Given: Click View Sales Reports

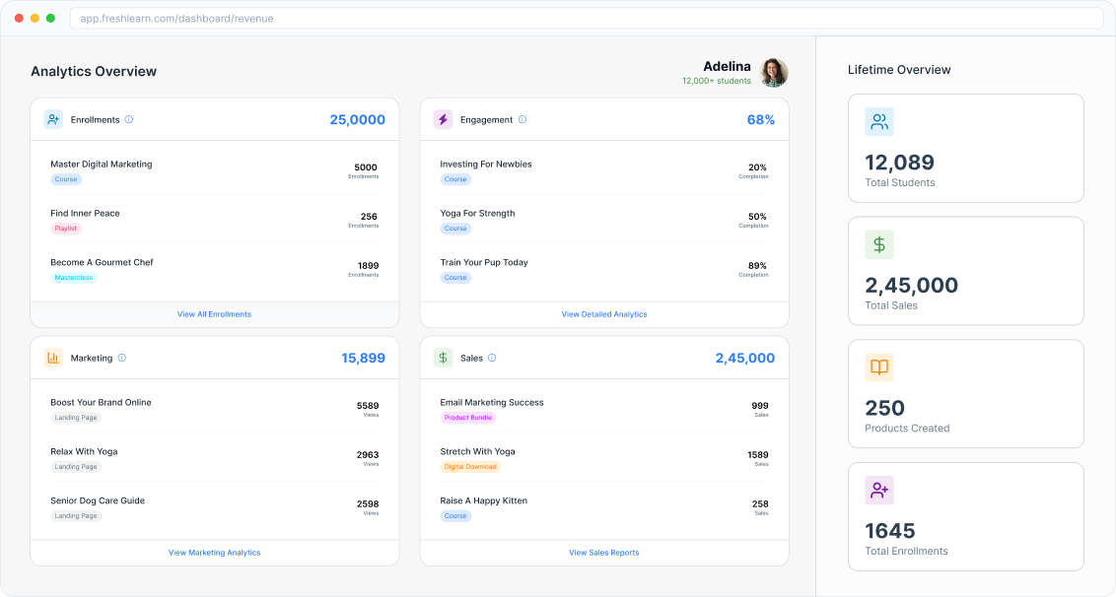Looking at the screenshot, I should pyautogui.click(x=603, y=553).
